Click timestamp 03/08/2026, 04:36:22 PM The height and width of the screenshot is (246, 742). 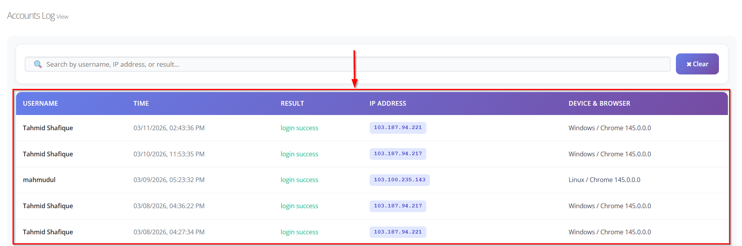pos(169,206)
